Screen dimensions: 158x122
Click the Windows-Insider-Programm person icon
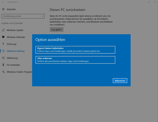tap(3, 72)
